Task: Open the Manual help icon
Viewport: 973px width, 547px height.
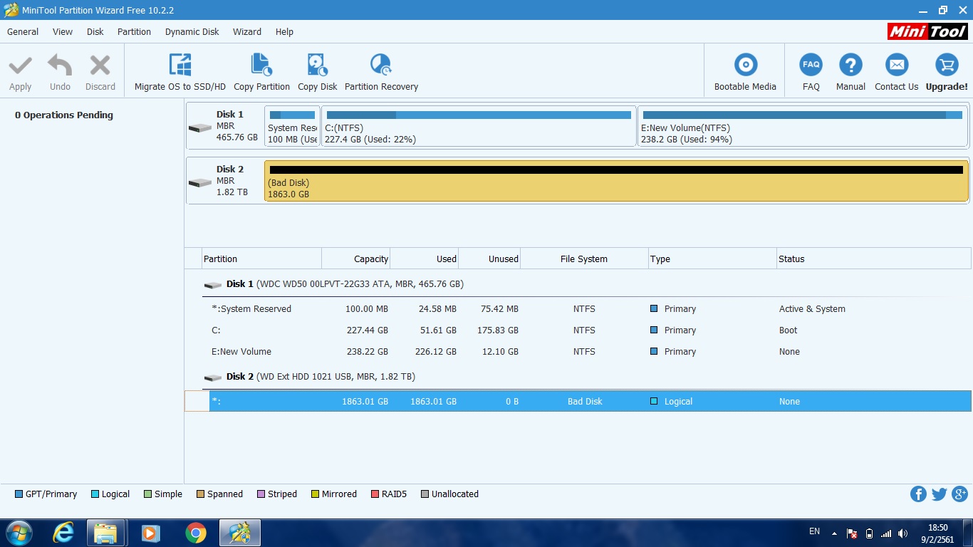Action: click(x=850, y=65)
